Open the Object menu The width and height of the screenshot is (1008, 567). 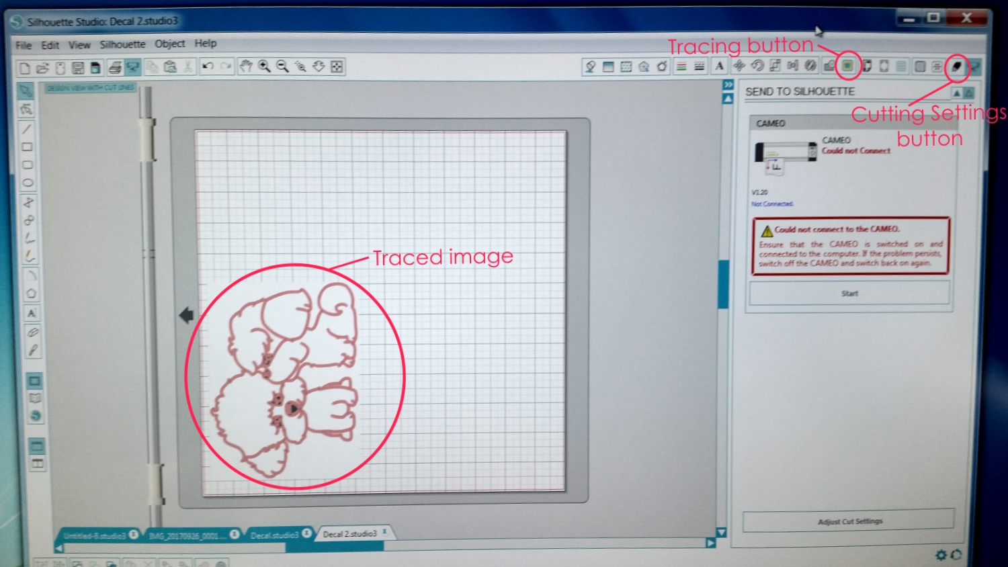[170, 44]
